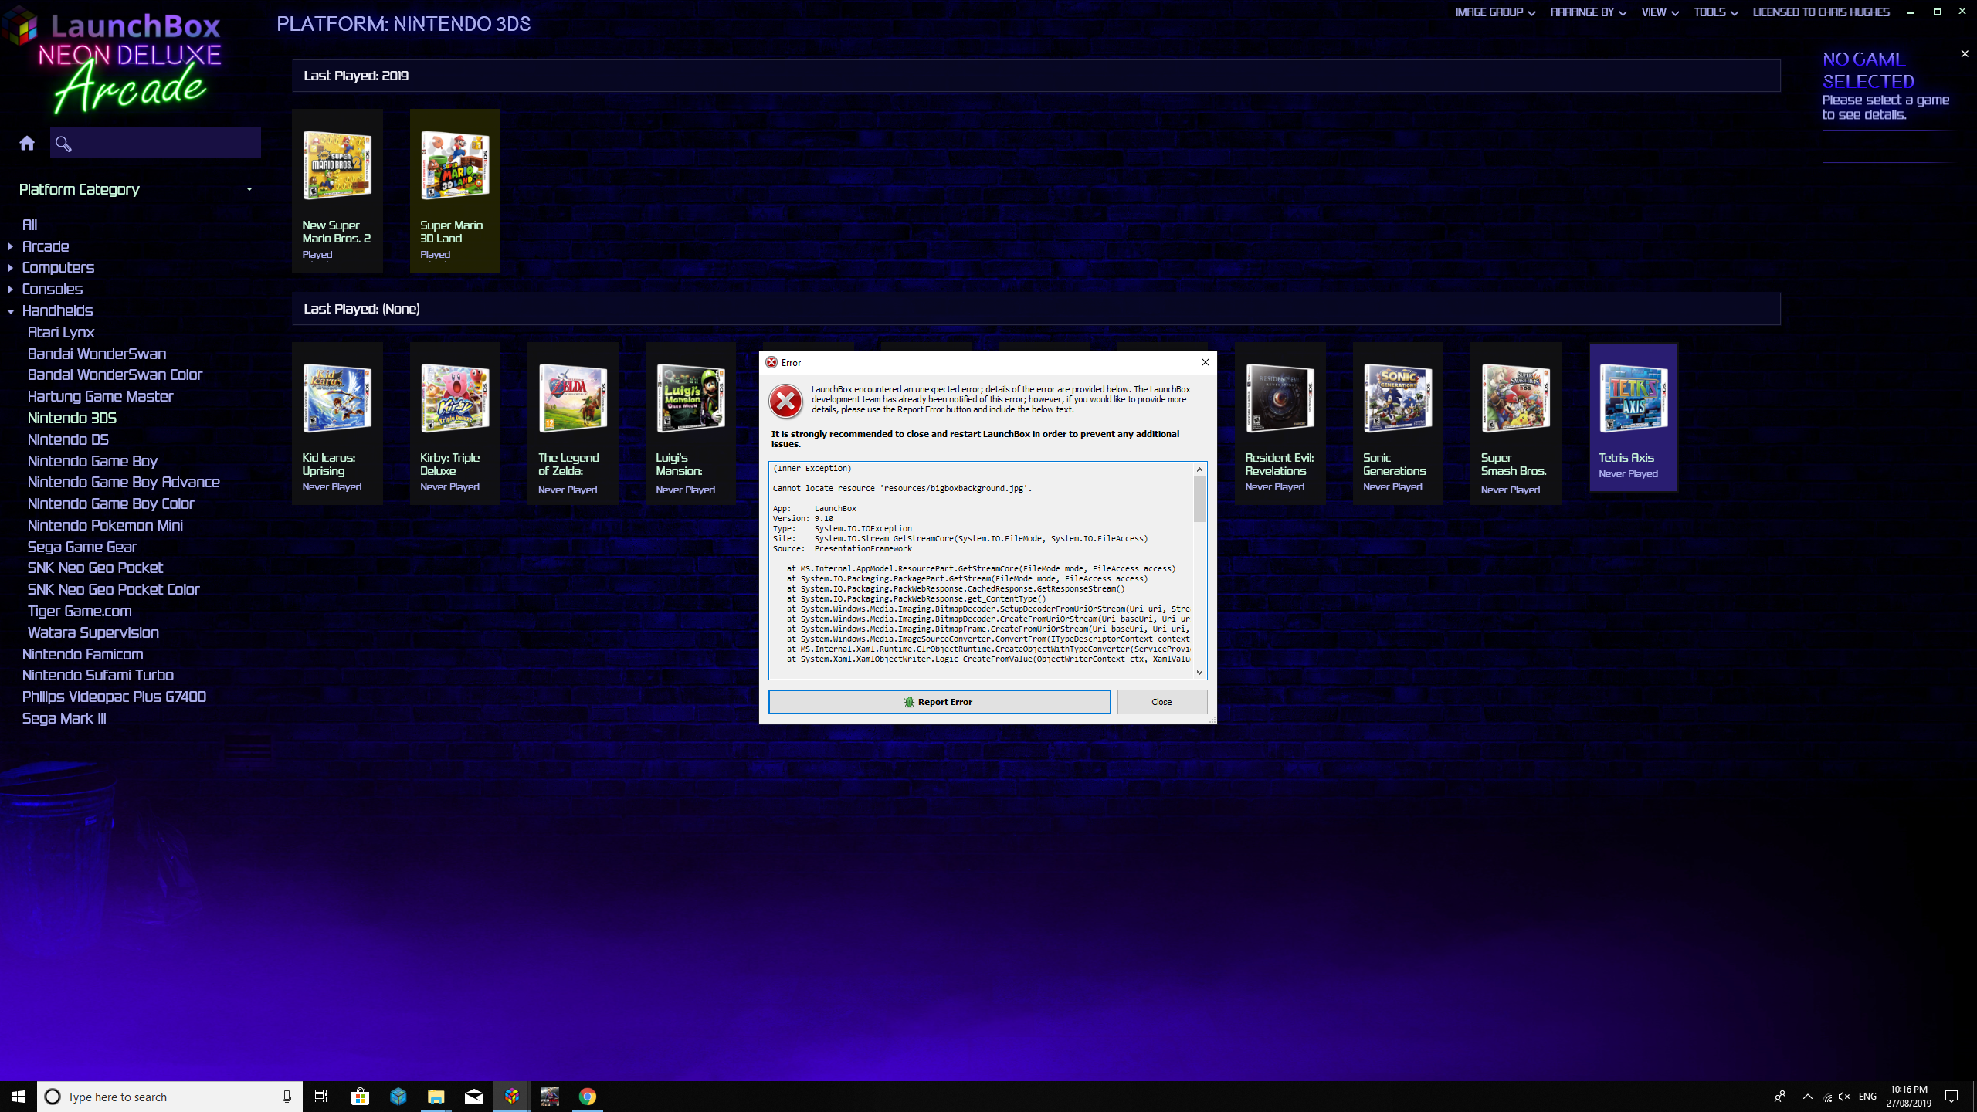The height and width of the screenshot is (1112, 1977).
Task: Open File Explorer from taskbar
Action: pyautogui.click(x=436, y=1097)
